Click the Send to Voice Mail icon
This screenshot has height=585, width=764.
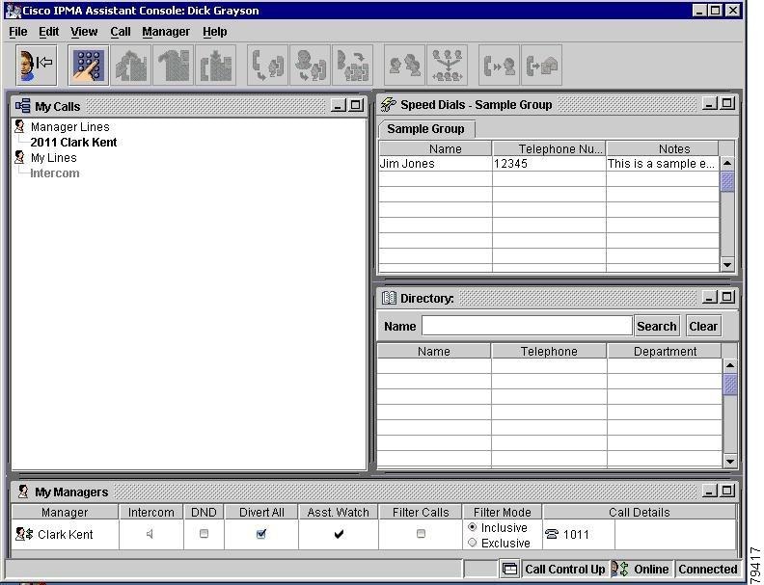coord(541,66)
